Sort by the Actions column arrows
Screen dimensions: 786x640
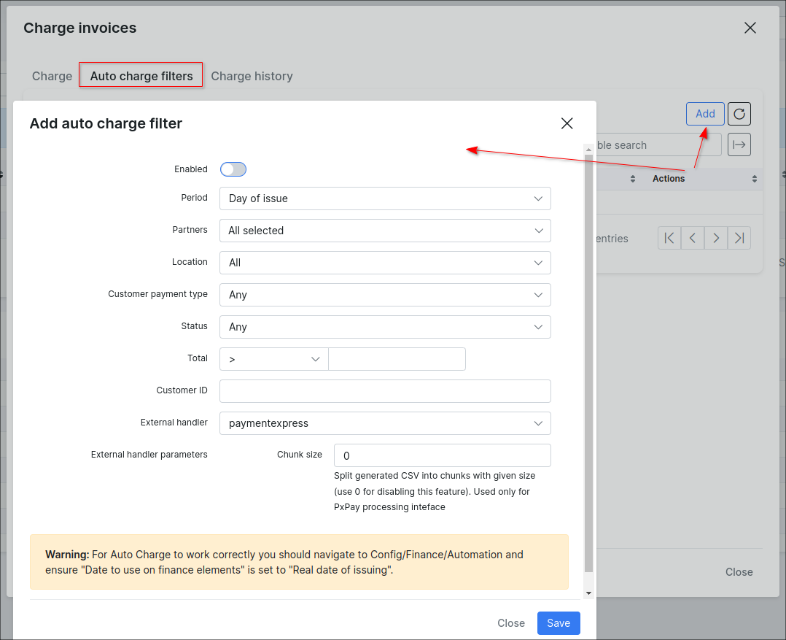click(755, 179)
